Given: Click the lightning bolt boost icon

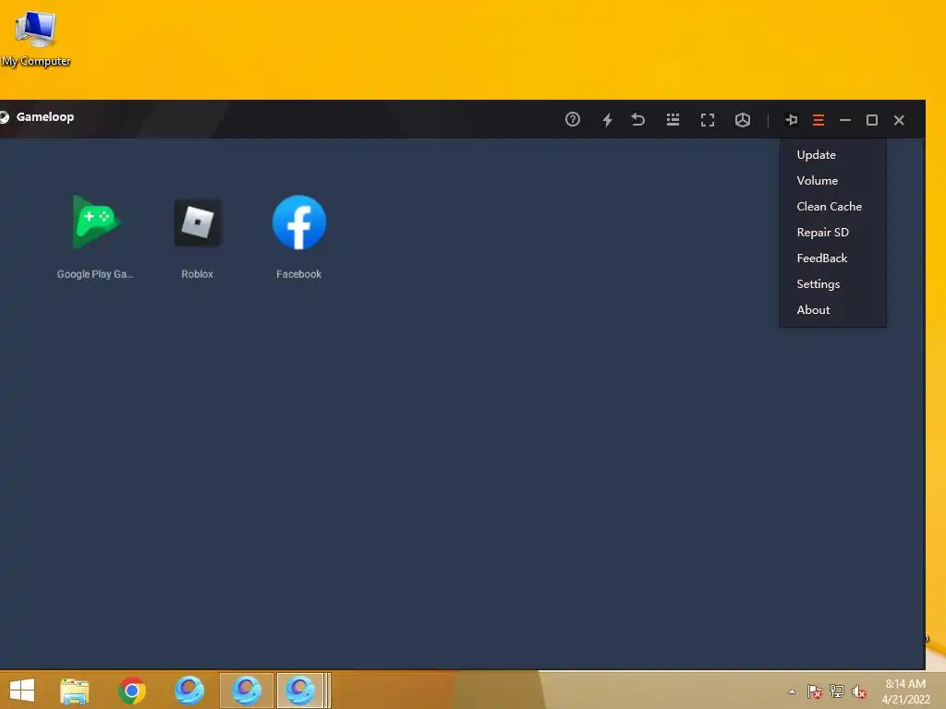Looking at the screenshot, I should (608, 120).
